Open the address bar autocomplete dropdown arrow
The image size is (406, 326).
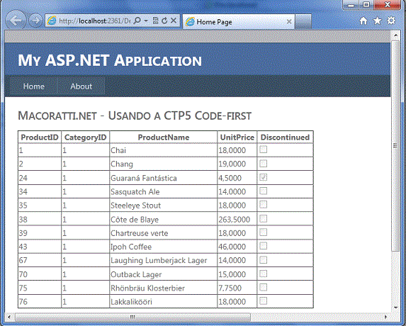[146, 21]
